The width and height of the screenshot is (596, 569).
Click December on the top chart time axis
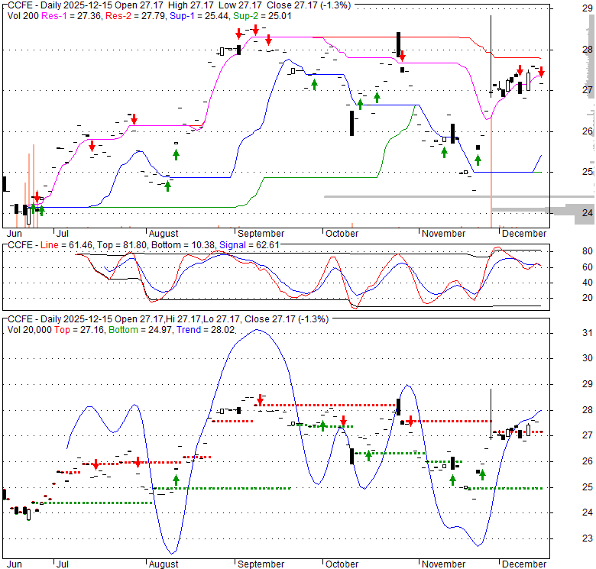[524, 234]
